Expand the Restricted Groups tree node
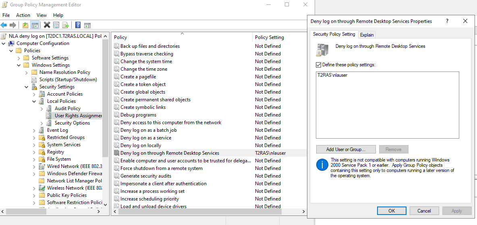Screen dimensions: 477x225 (x=34, y=137)
